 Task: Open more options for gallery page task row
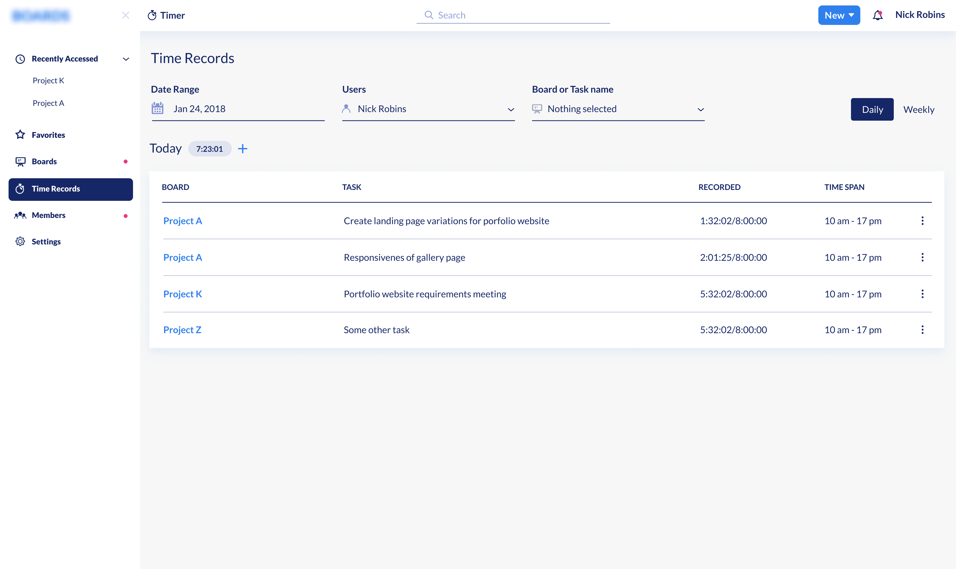point(922,257)
